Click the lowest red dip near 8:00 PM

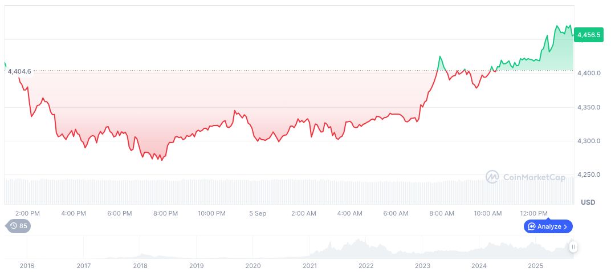161,160
